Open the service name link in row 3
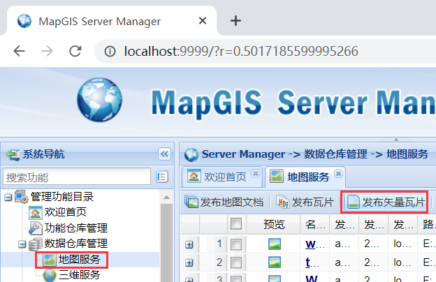This screenshot has width=436, height=282. [x=312, y=278]
